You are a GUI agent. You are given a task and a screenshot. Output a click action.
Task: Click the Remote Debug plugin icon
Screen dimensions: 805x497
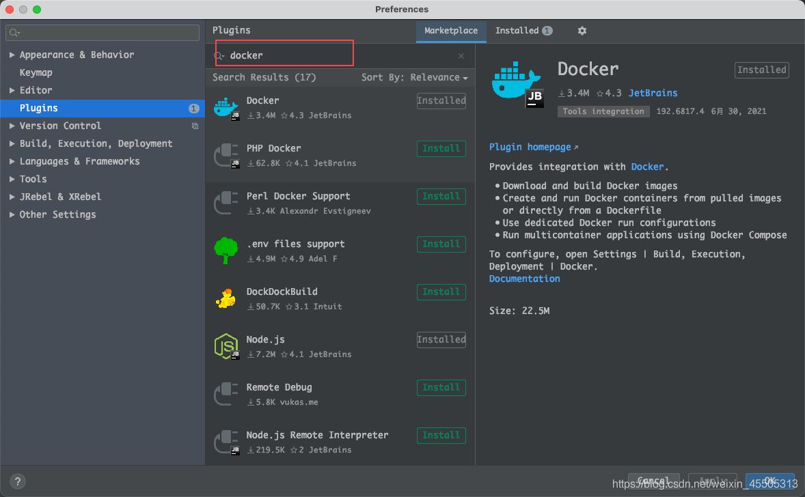click(226, 394)
